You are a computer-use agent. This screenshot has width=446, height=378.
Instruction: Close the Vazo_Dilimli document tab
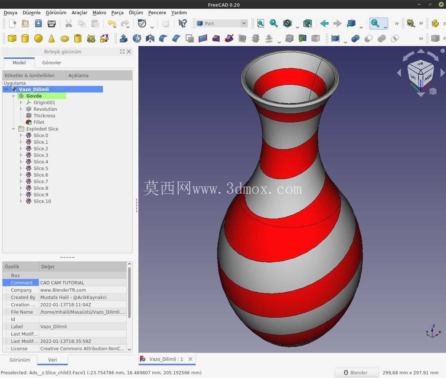[190, 359]
